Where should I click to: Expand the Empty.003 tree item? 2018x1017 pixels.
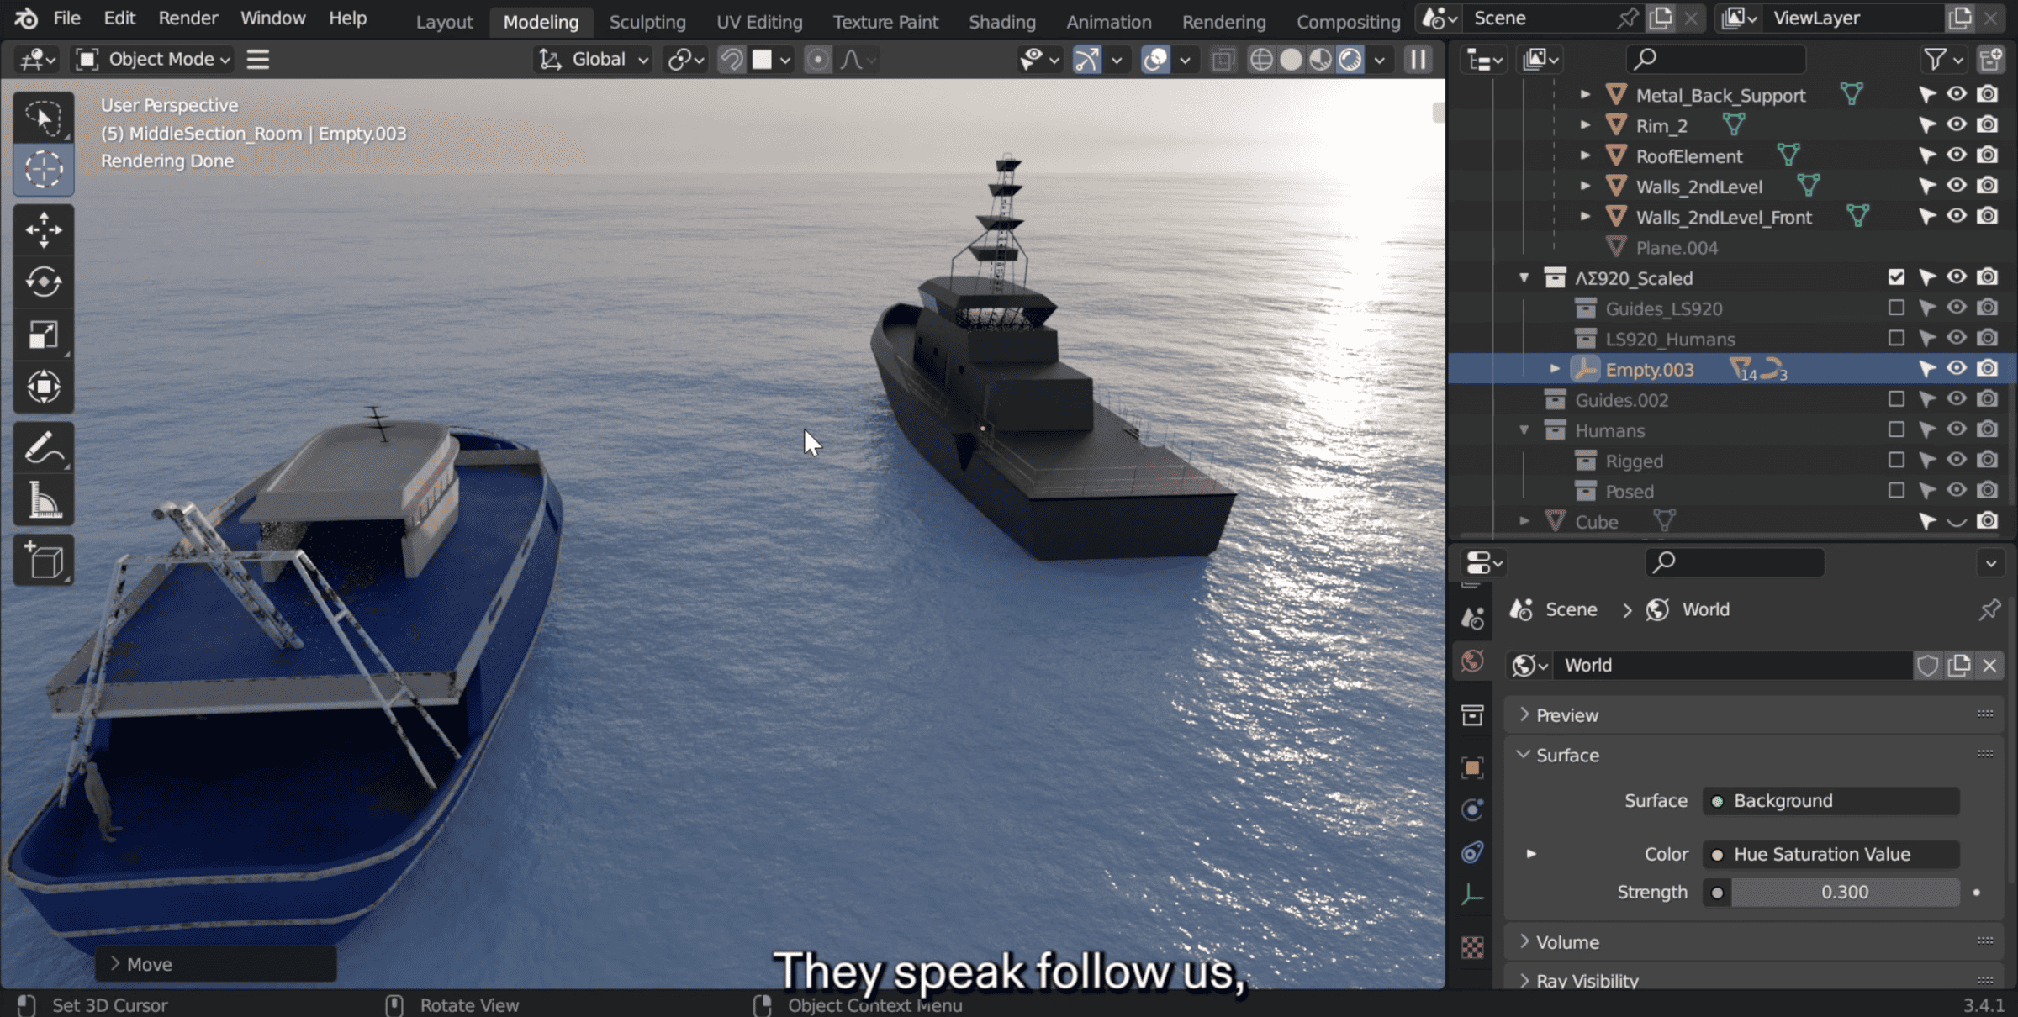(1555, 369)
